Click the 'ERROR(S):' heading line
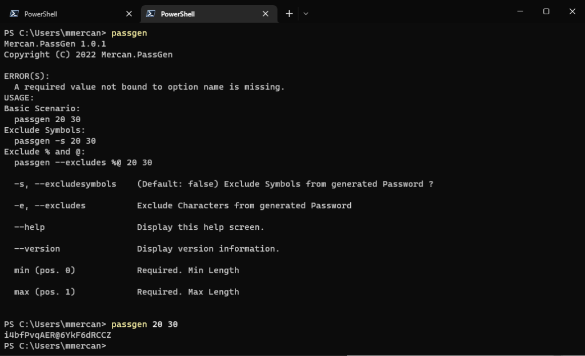Viewport: 585px width, 356px height. click(x=27, y=76)
